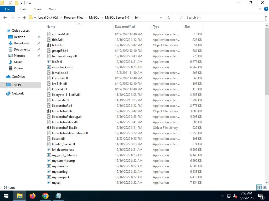Click the vertical scrollbar down arrow
The image size is (269, 201).
267,182
